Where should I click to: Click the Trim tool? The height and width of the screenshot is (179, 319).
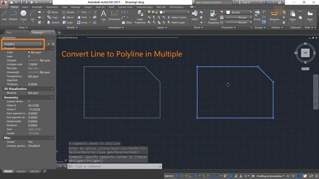coord(82,12)
